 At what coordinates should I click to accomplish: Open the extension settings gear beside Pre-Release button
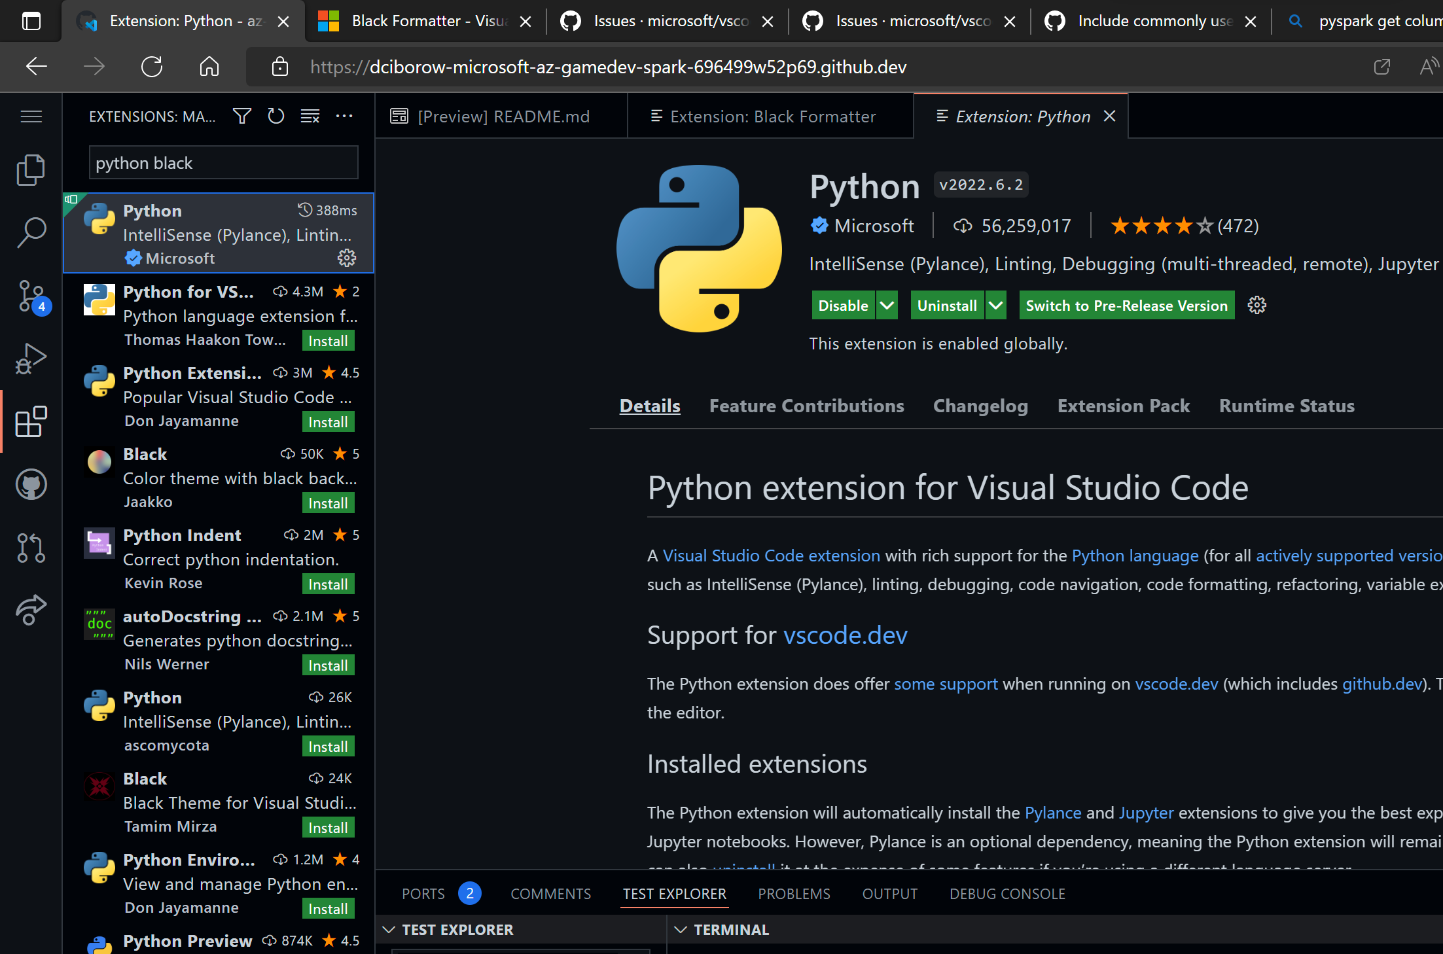pos(1256,305)
